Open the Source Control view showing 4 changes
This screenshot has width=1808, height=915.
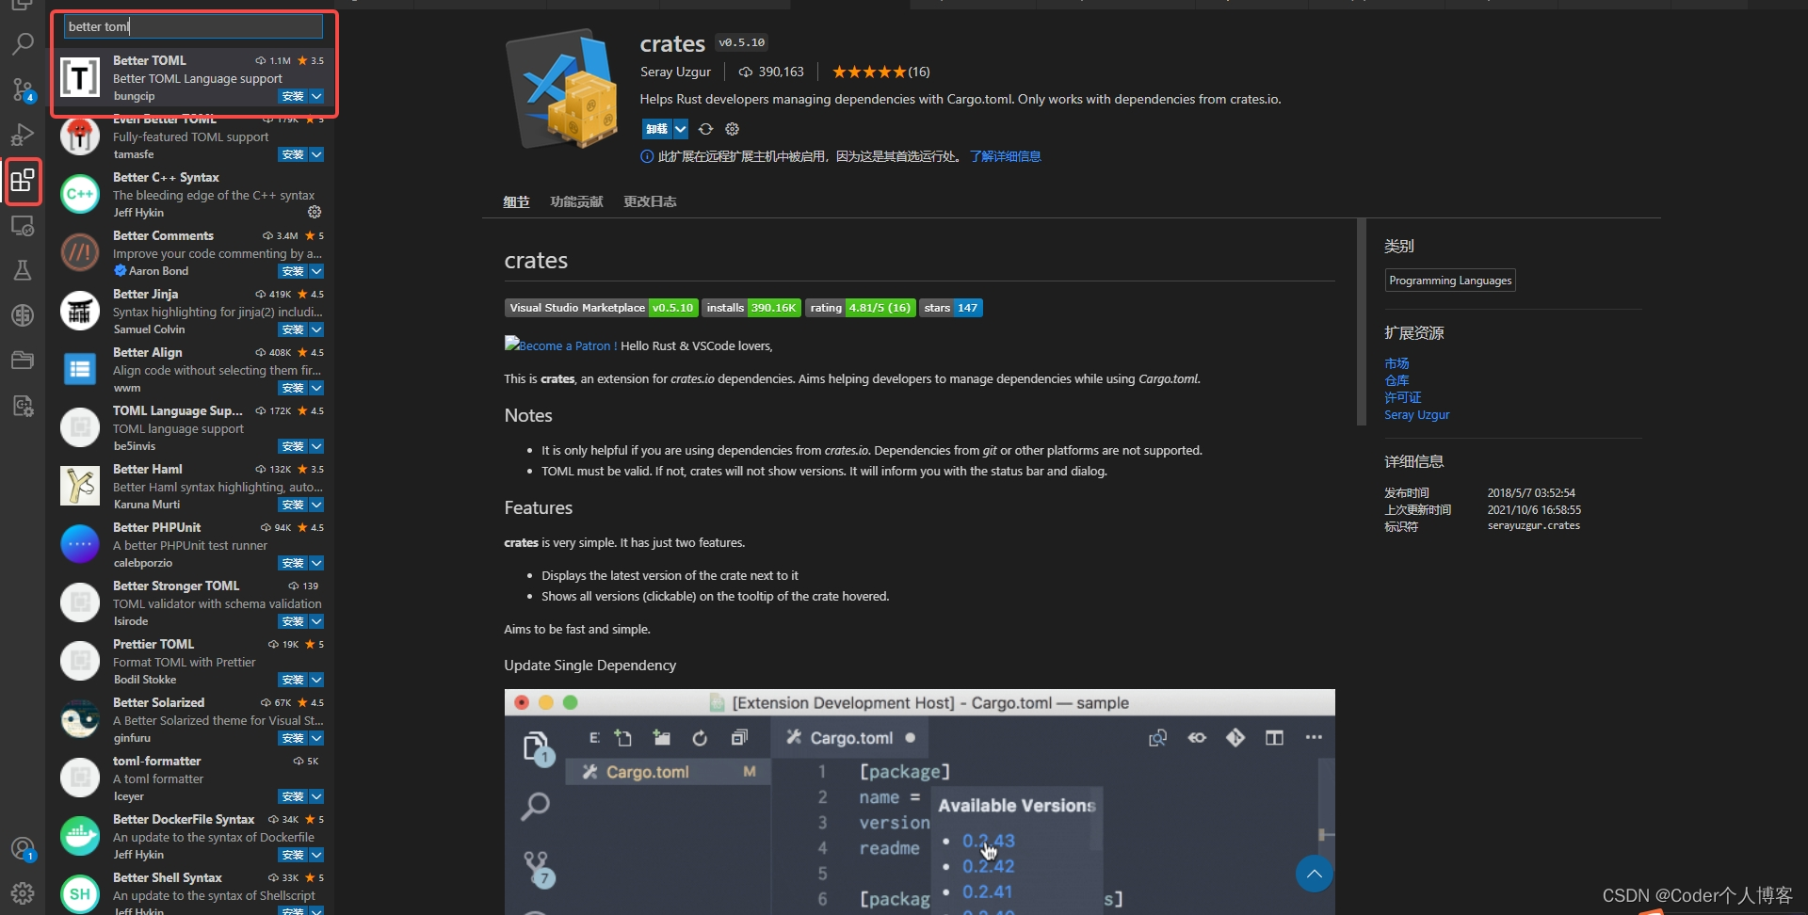23,90
